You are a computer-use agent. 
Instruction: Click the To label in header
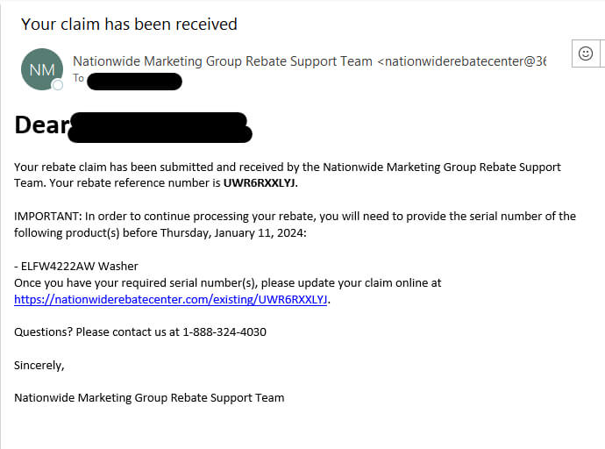click(x=78, y=78)
